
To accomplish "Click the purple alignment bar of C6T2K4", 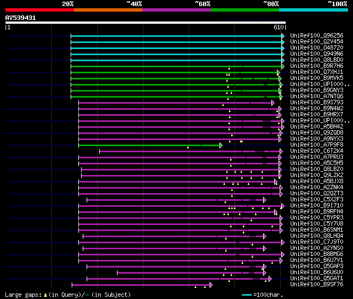I will point(191,152).
